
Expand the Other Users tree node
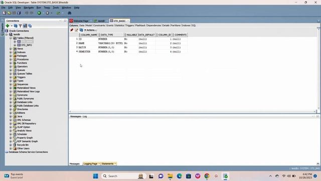[11, 149]
